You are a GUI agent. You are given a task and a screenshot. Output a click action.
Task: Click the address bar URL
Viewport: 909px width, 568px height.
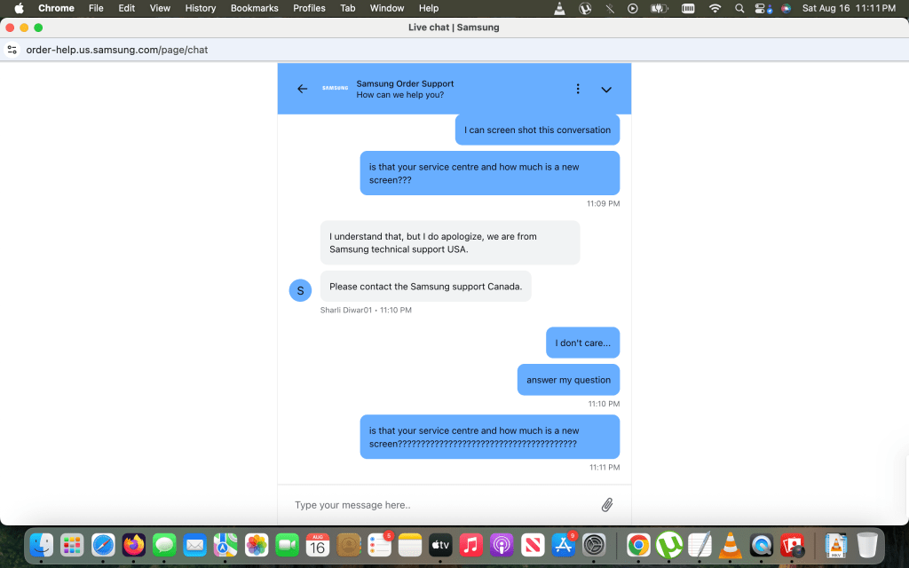coord(117,50)
